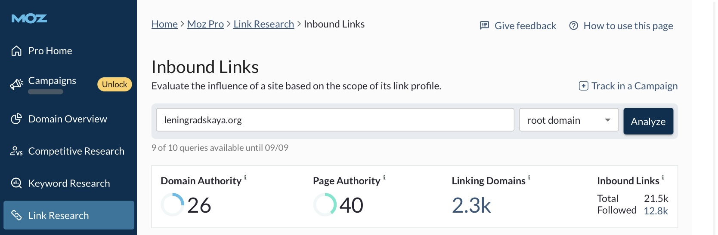Select Domain Overview in sidebar

68,119
